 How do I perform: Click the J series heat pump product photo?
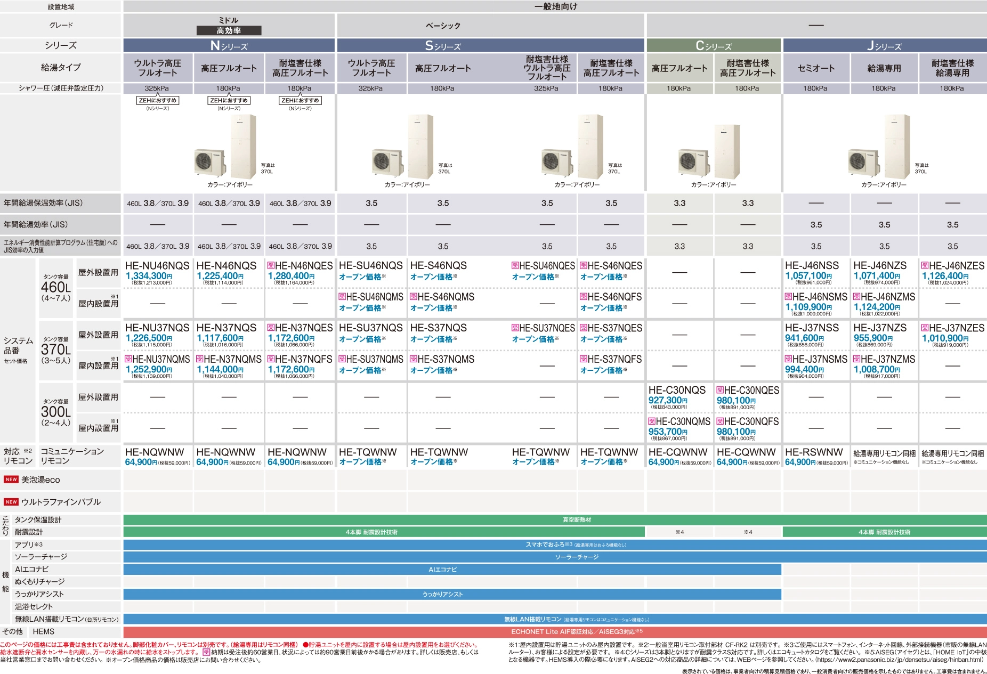[879, 147]
